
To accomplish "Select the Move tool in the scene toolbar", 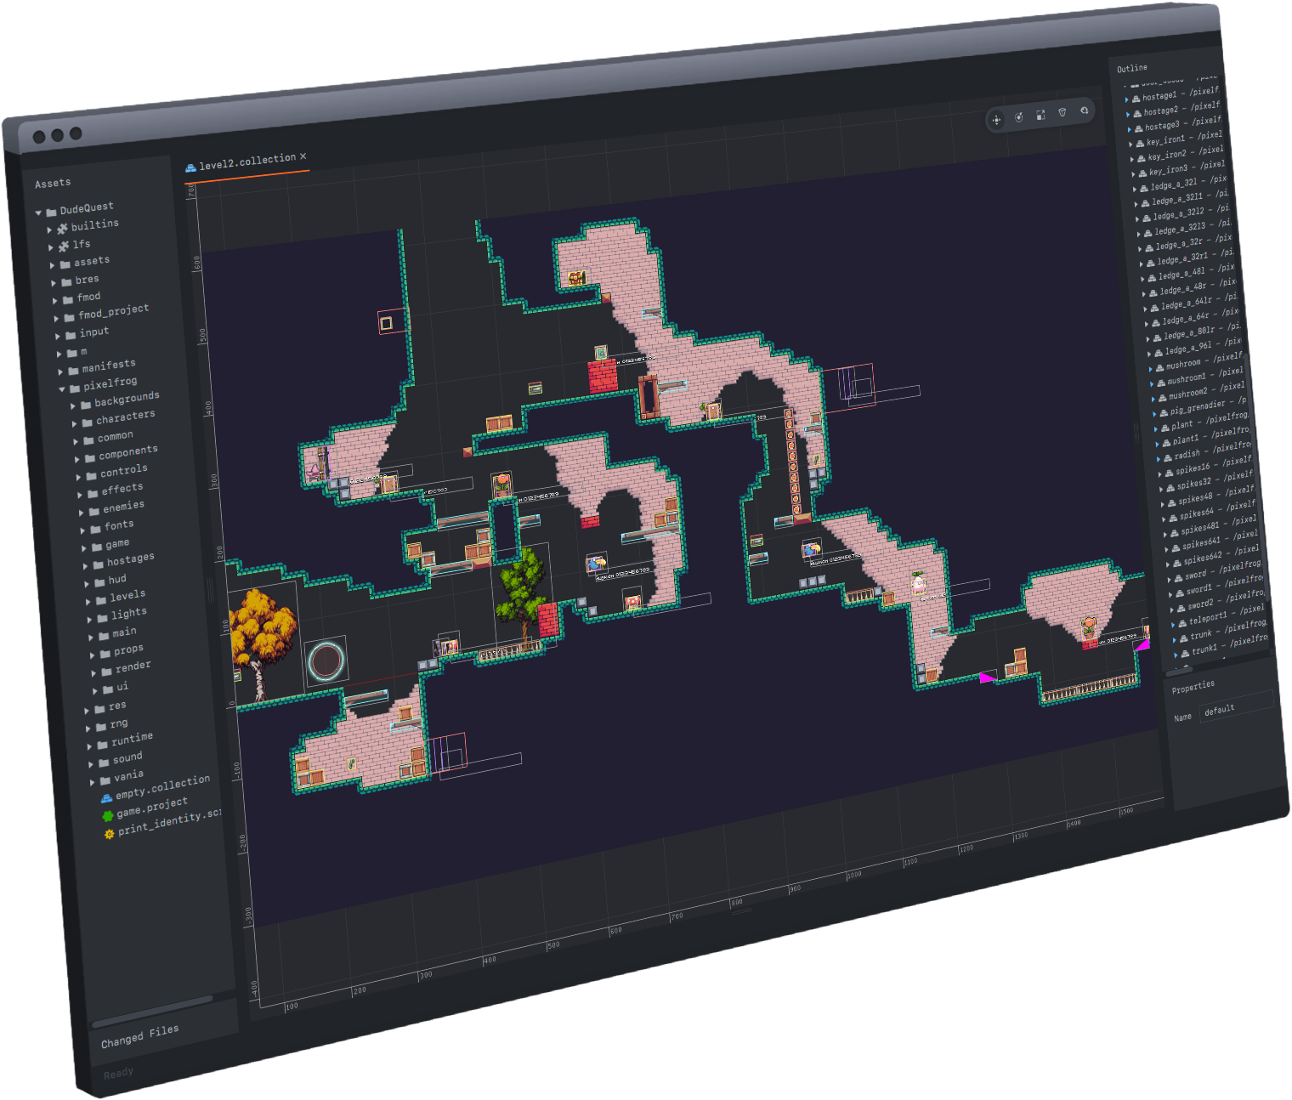I will tap(996, 120).
